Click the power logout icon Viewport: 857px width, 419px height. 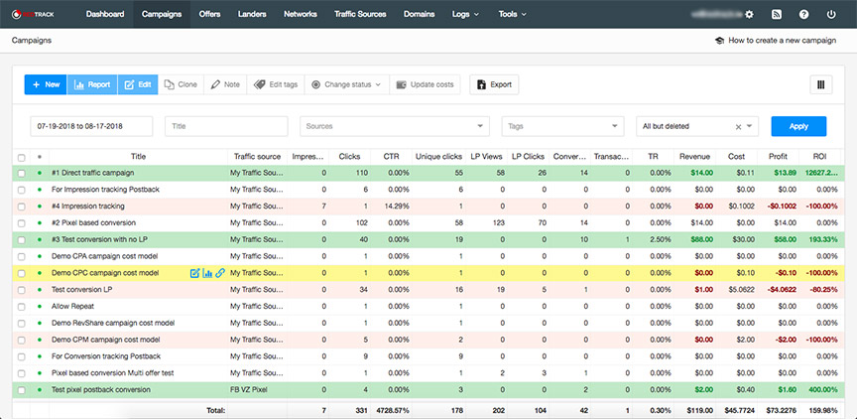tap(831, 15)
